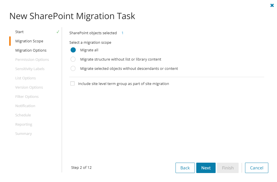Open the Version Options step

click(29, 87)
